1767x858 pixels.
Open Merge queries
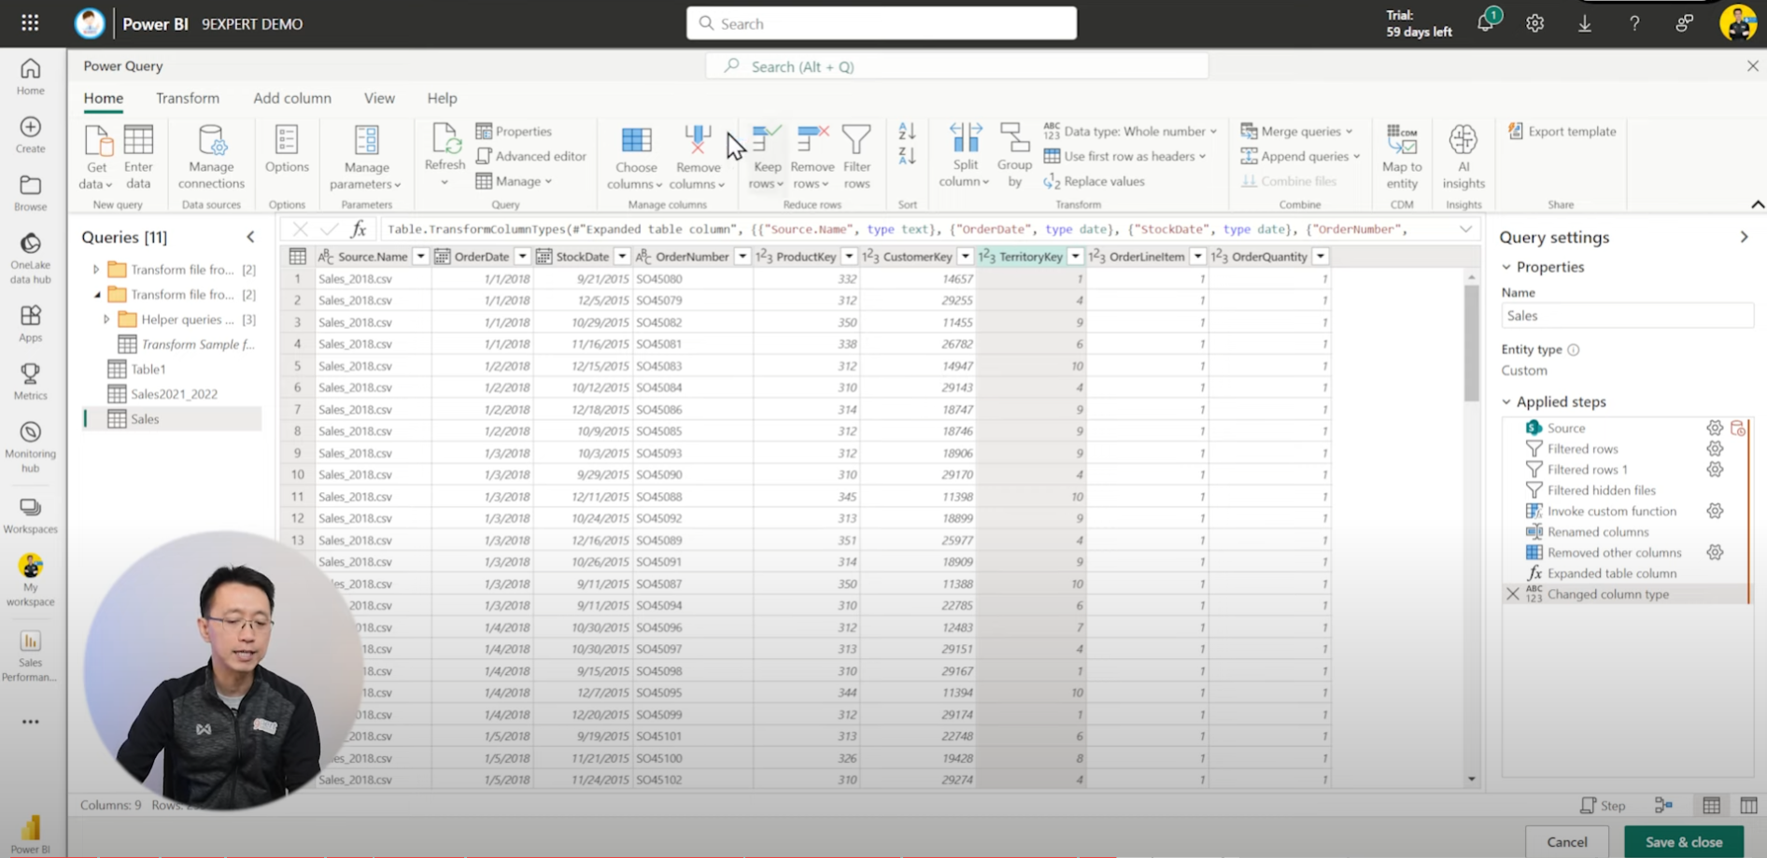tap(1297, 131)
